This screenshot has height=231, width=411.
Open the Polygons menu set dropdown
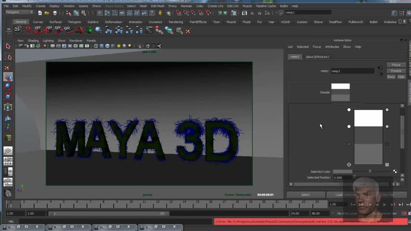(19, 13)
